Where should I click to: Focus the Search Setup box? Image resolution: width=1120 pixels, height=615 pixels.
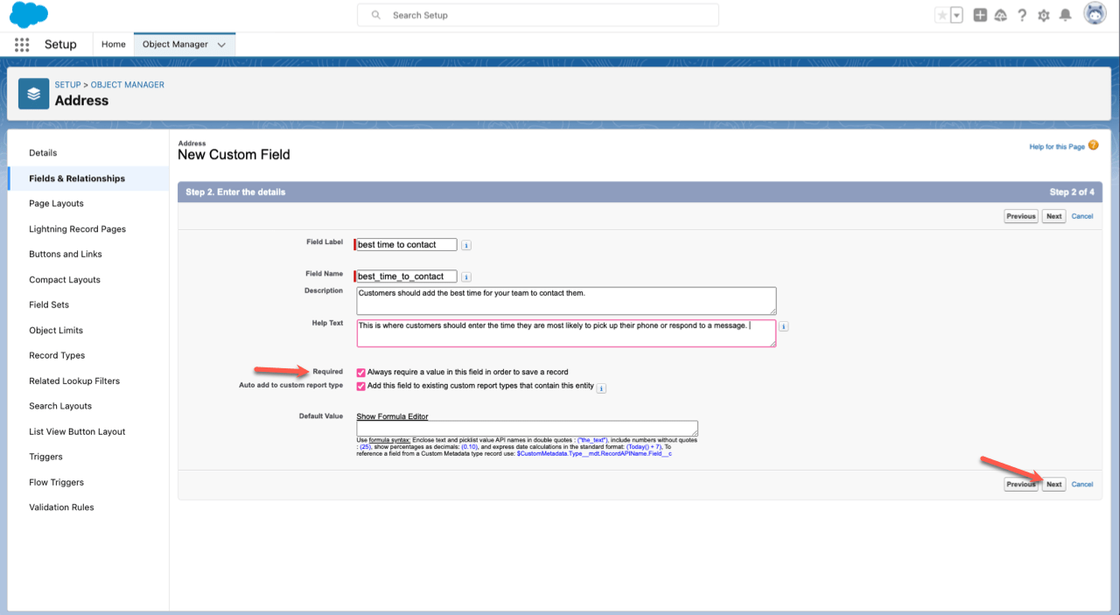pos(538,15)
